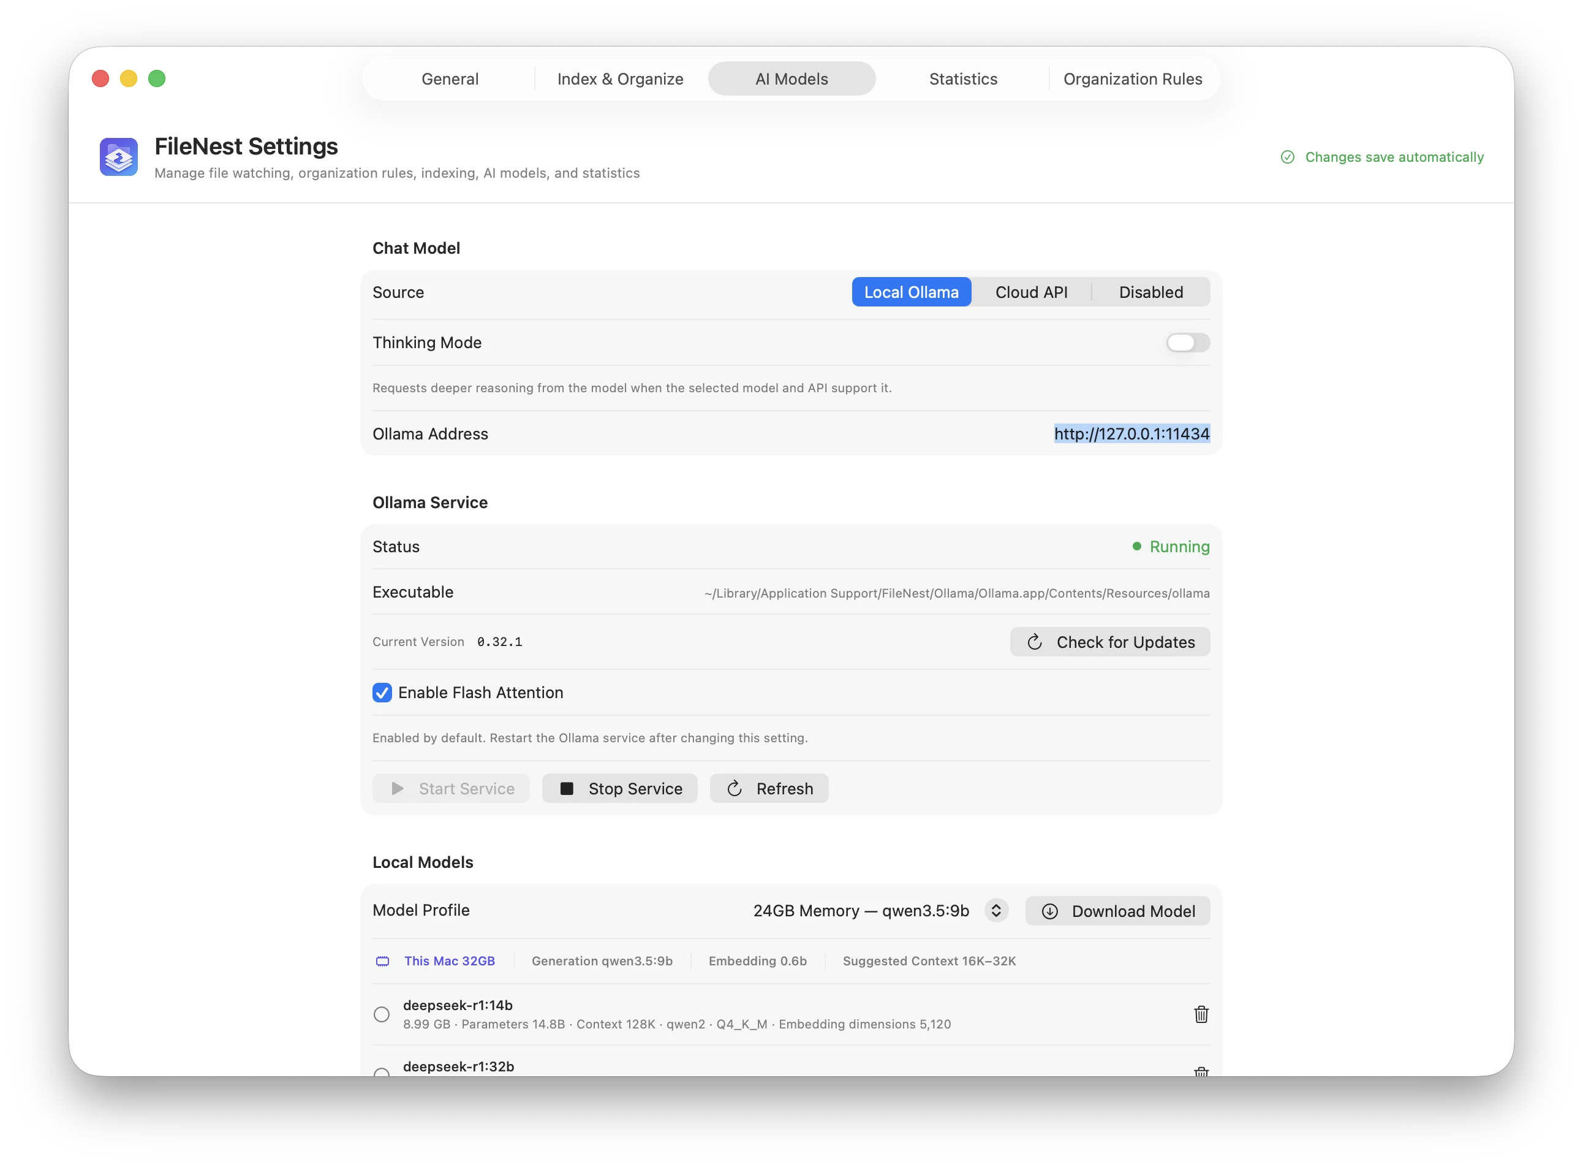Switch to the General tab

450,79
